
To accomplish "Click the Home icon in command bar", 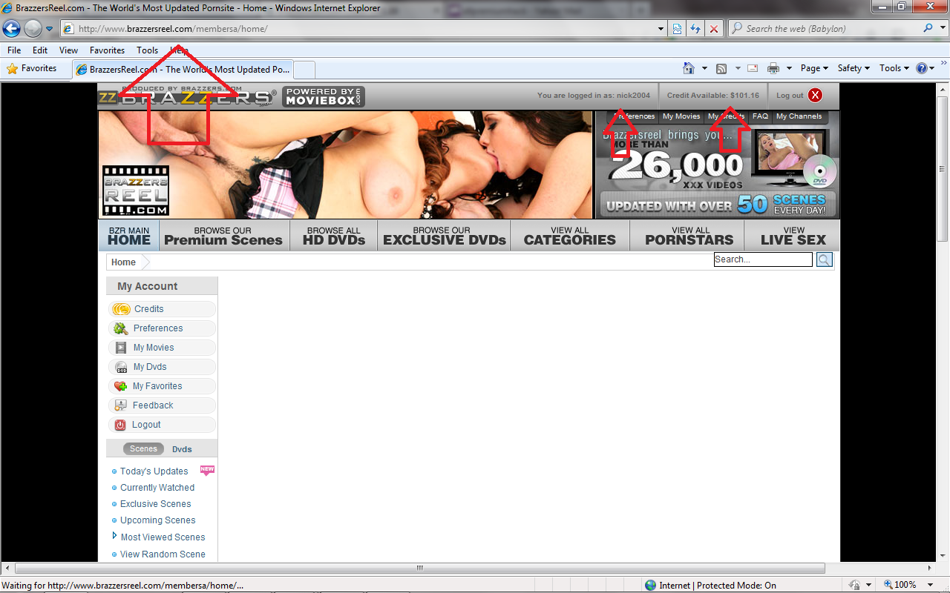I will 689,68.
